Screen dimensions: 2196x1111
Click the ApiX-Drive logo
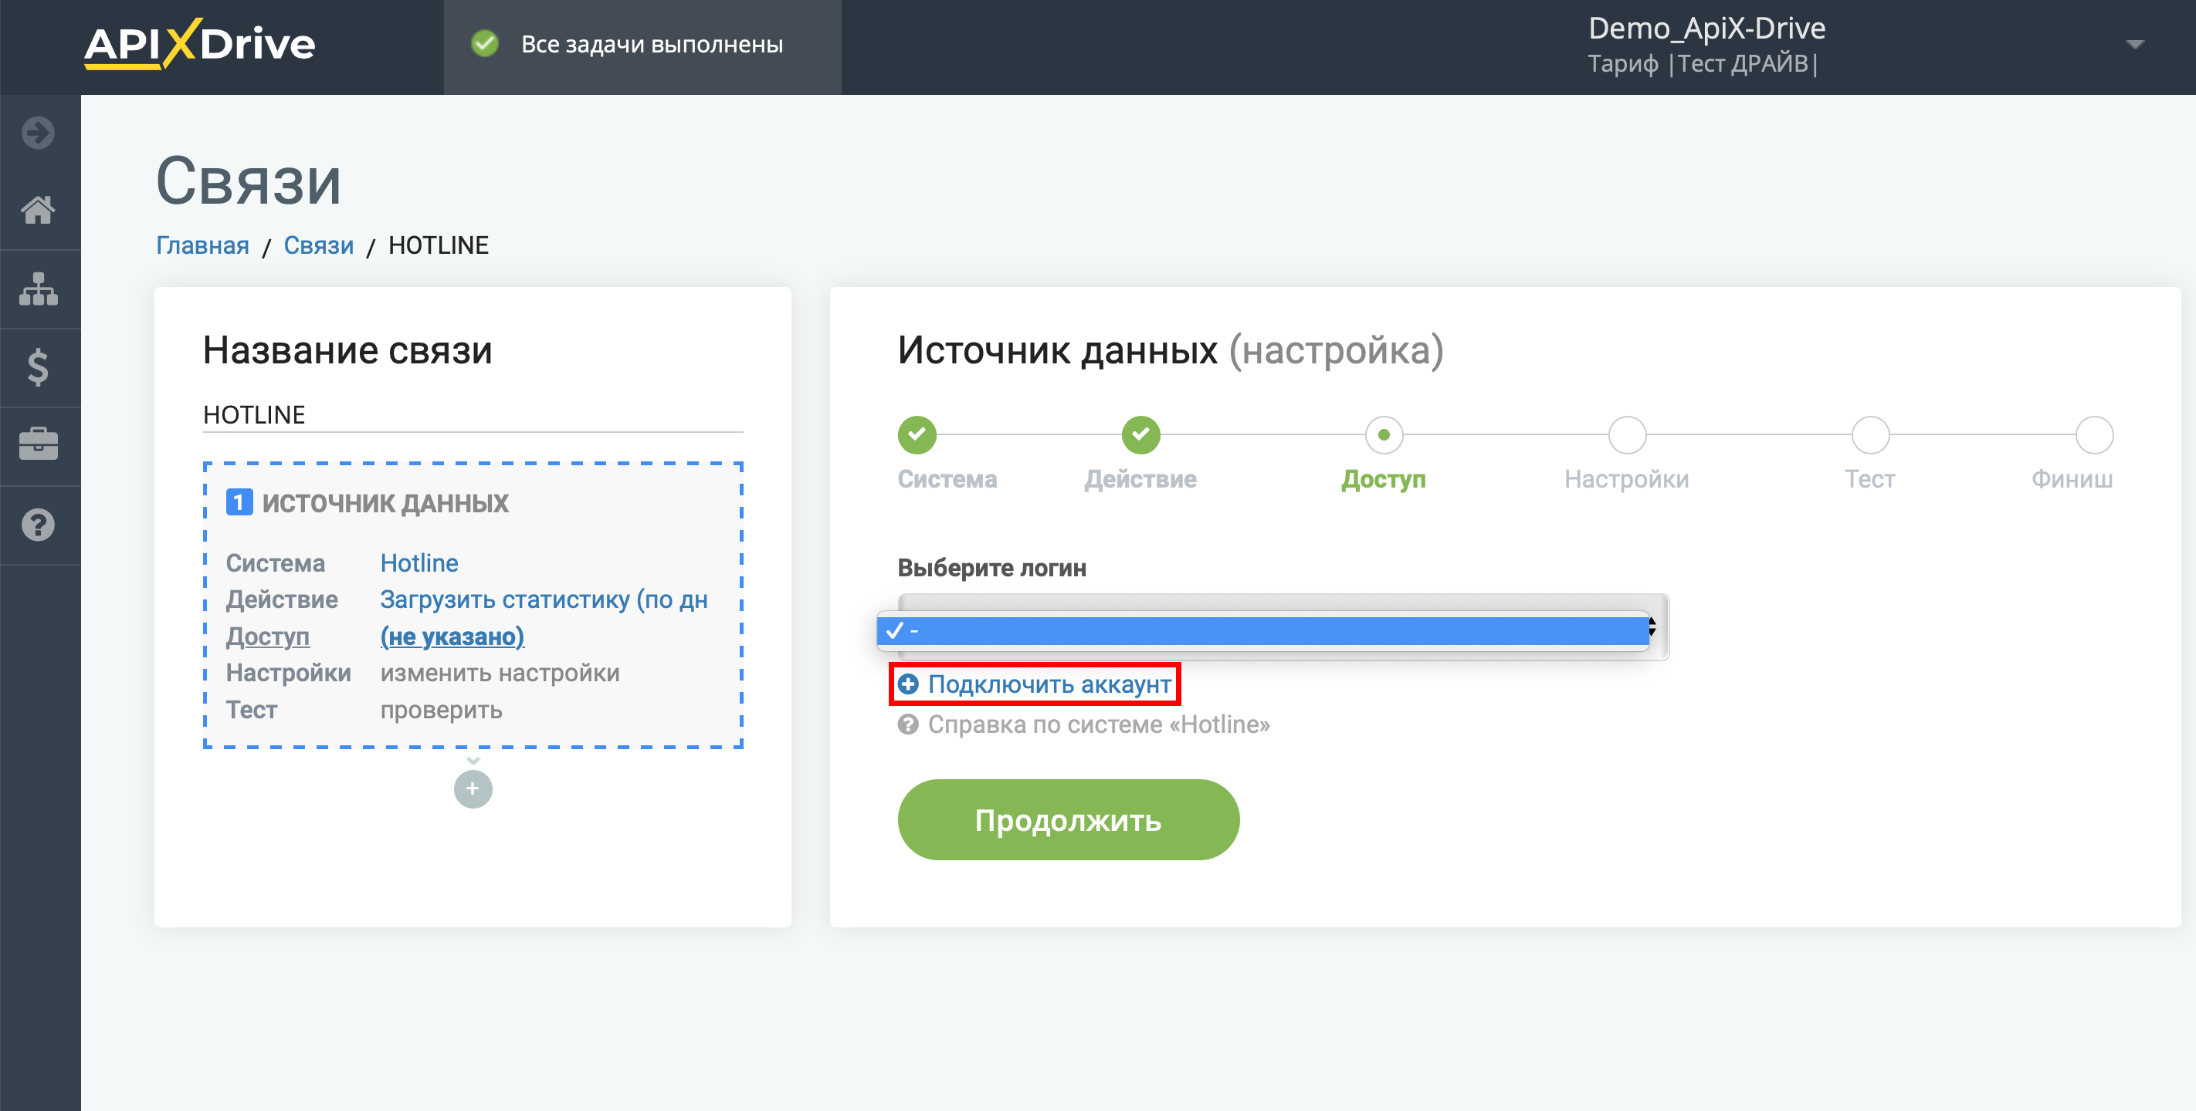coord(199,43)
